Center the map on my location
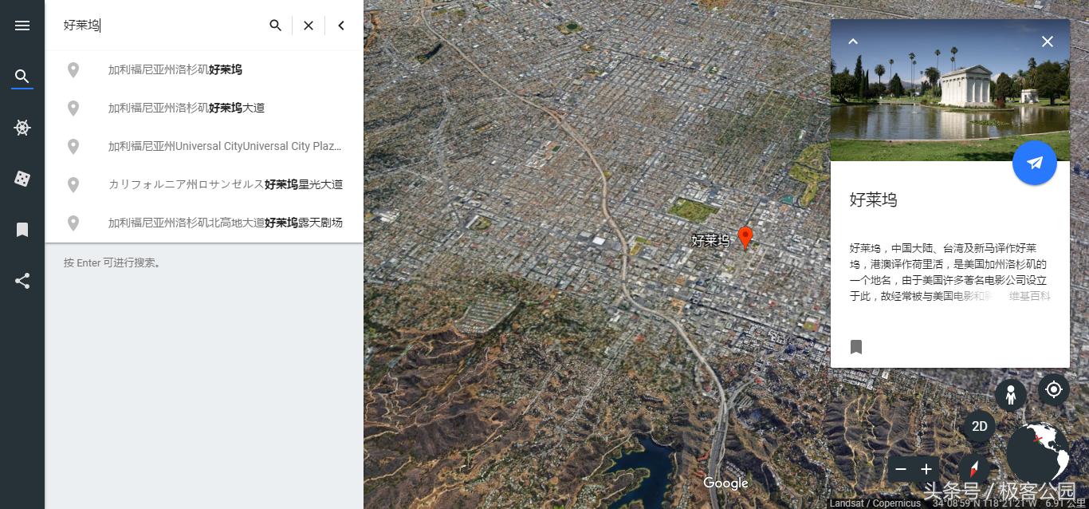 click(x=1053, y=389)
